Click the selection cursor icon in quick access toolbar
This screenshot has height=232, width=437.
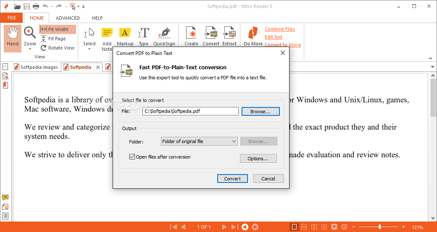pyautogui.click(x=73, y=6)
